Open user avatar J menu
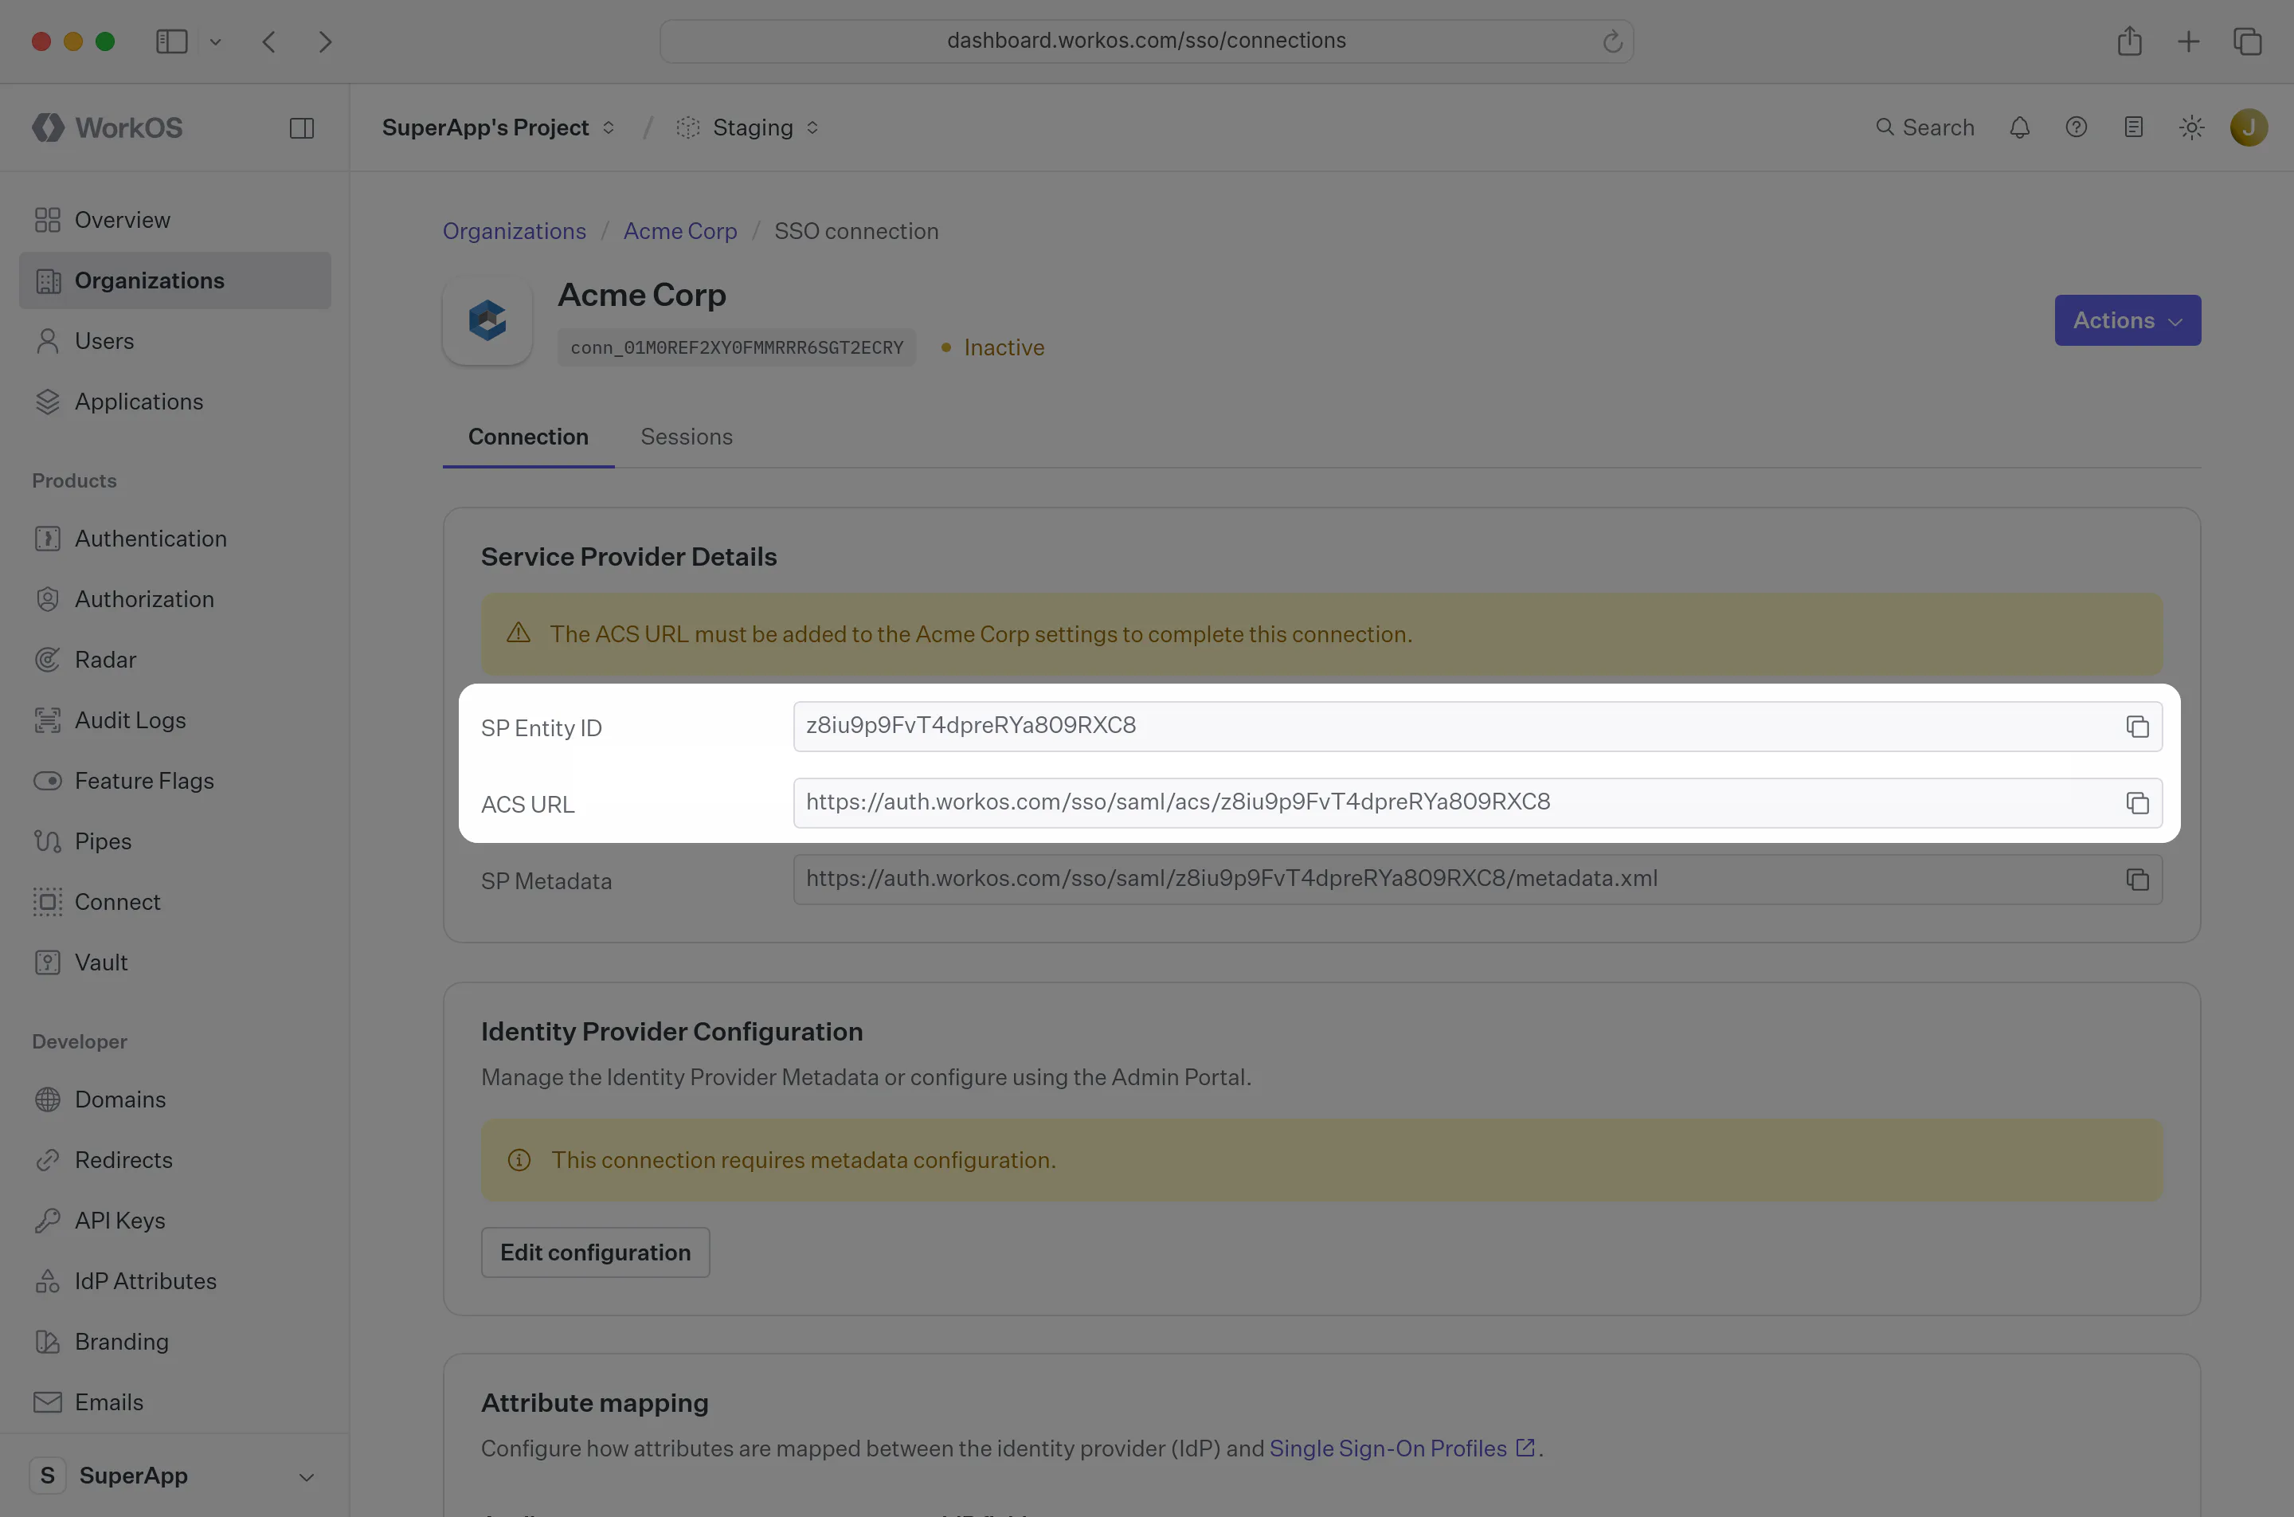Viewport: 2294px width, 1517px height. (x=2249, y=127)
